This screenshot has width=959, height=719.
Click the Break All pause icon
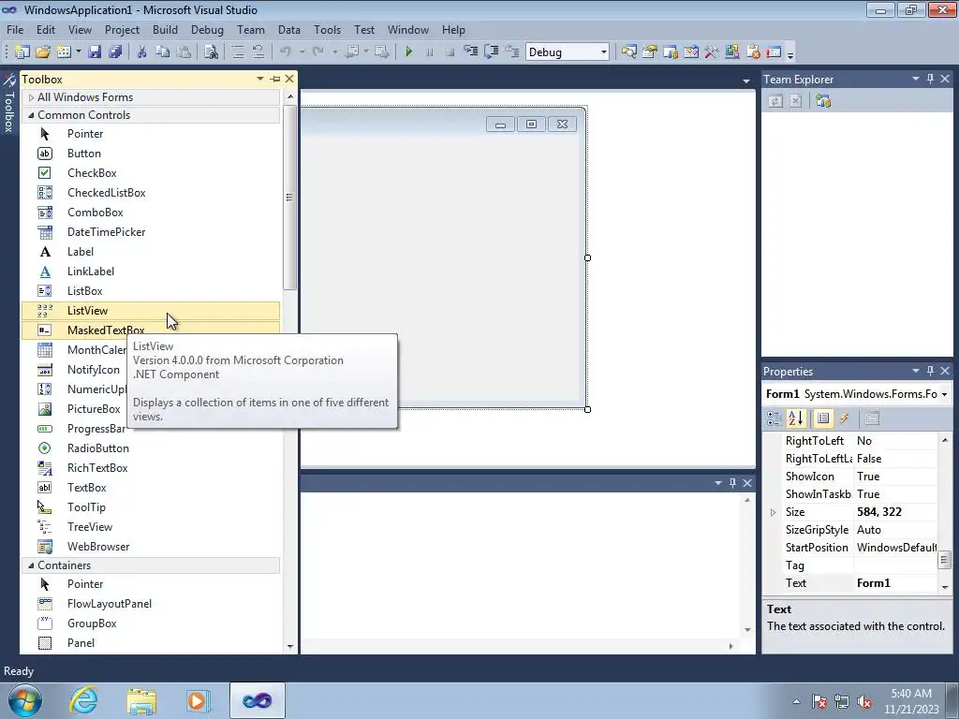[x=429, y=52]
